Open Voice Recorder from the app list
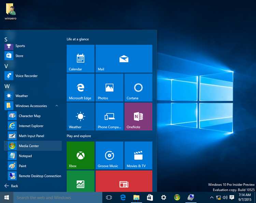The width and height of the screenshot is (256, 203). click(x=33, y=76)
